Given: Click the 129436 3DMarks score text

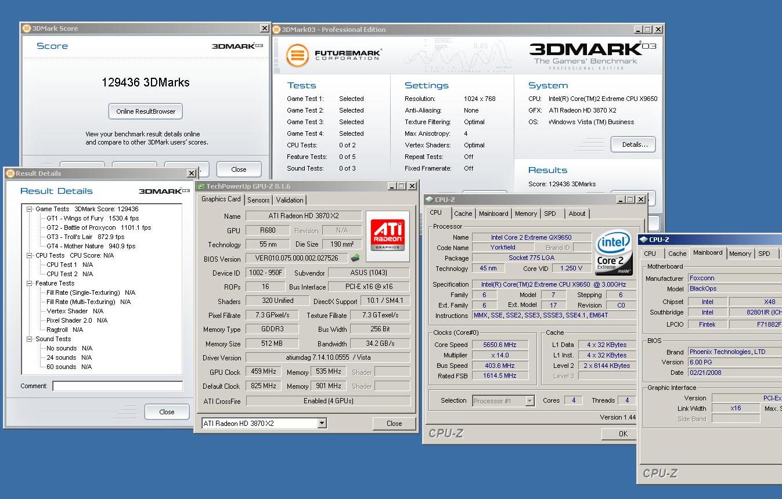Looking at the screenshot, I should (x=146, y=82).
